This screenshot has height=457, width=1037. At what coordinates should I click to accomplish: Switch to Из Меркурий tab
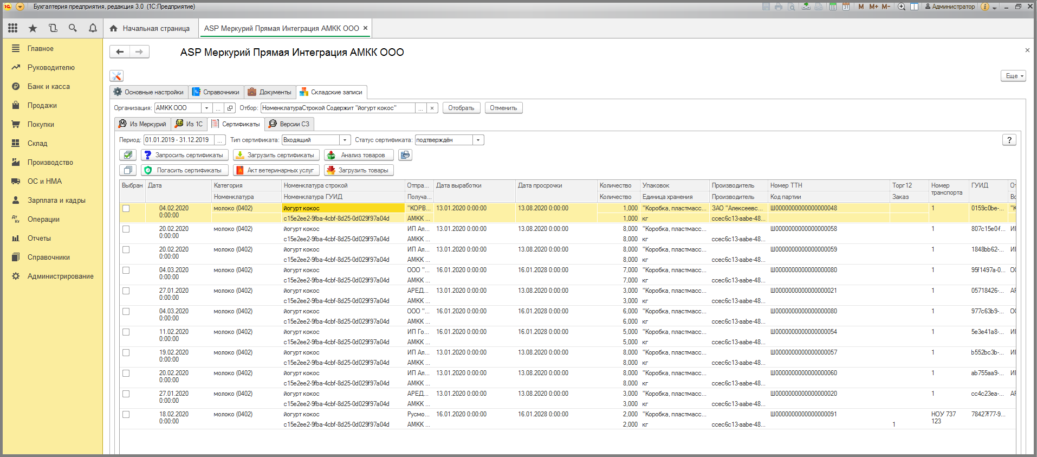(143, 124)
